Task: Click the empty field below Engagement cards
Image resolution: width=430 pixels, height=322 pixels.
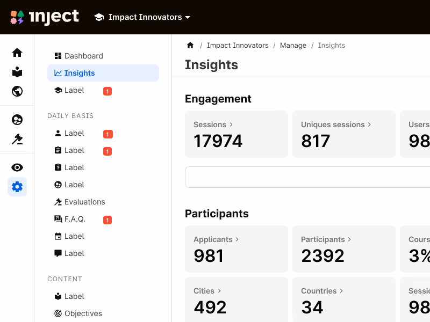Action: pos(307,177)
